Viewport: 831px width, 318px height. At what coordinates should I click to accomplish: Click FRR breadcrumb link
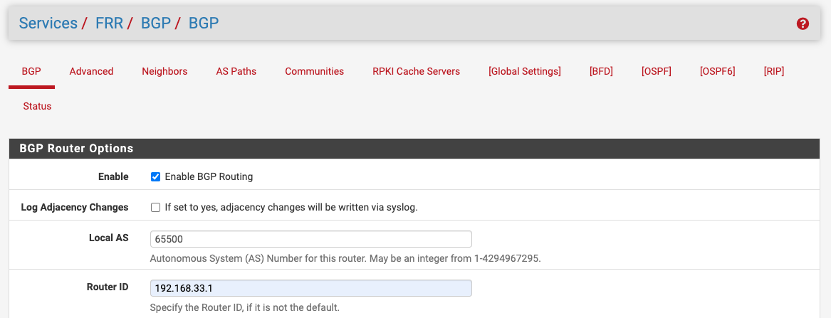[x=109, y=23]
